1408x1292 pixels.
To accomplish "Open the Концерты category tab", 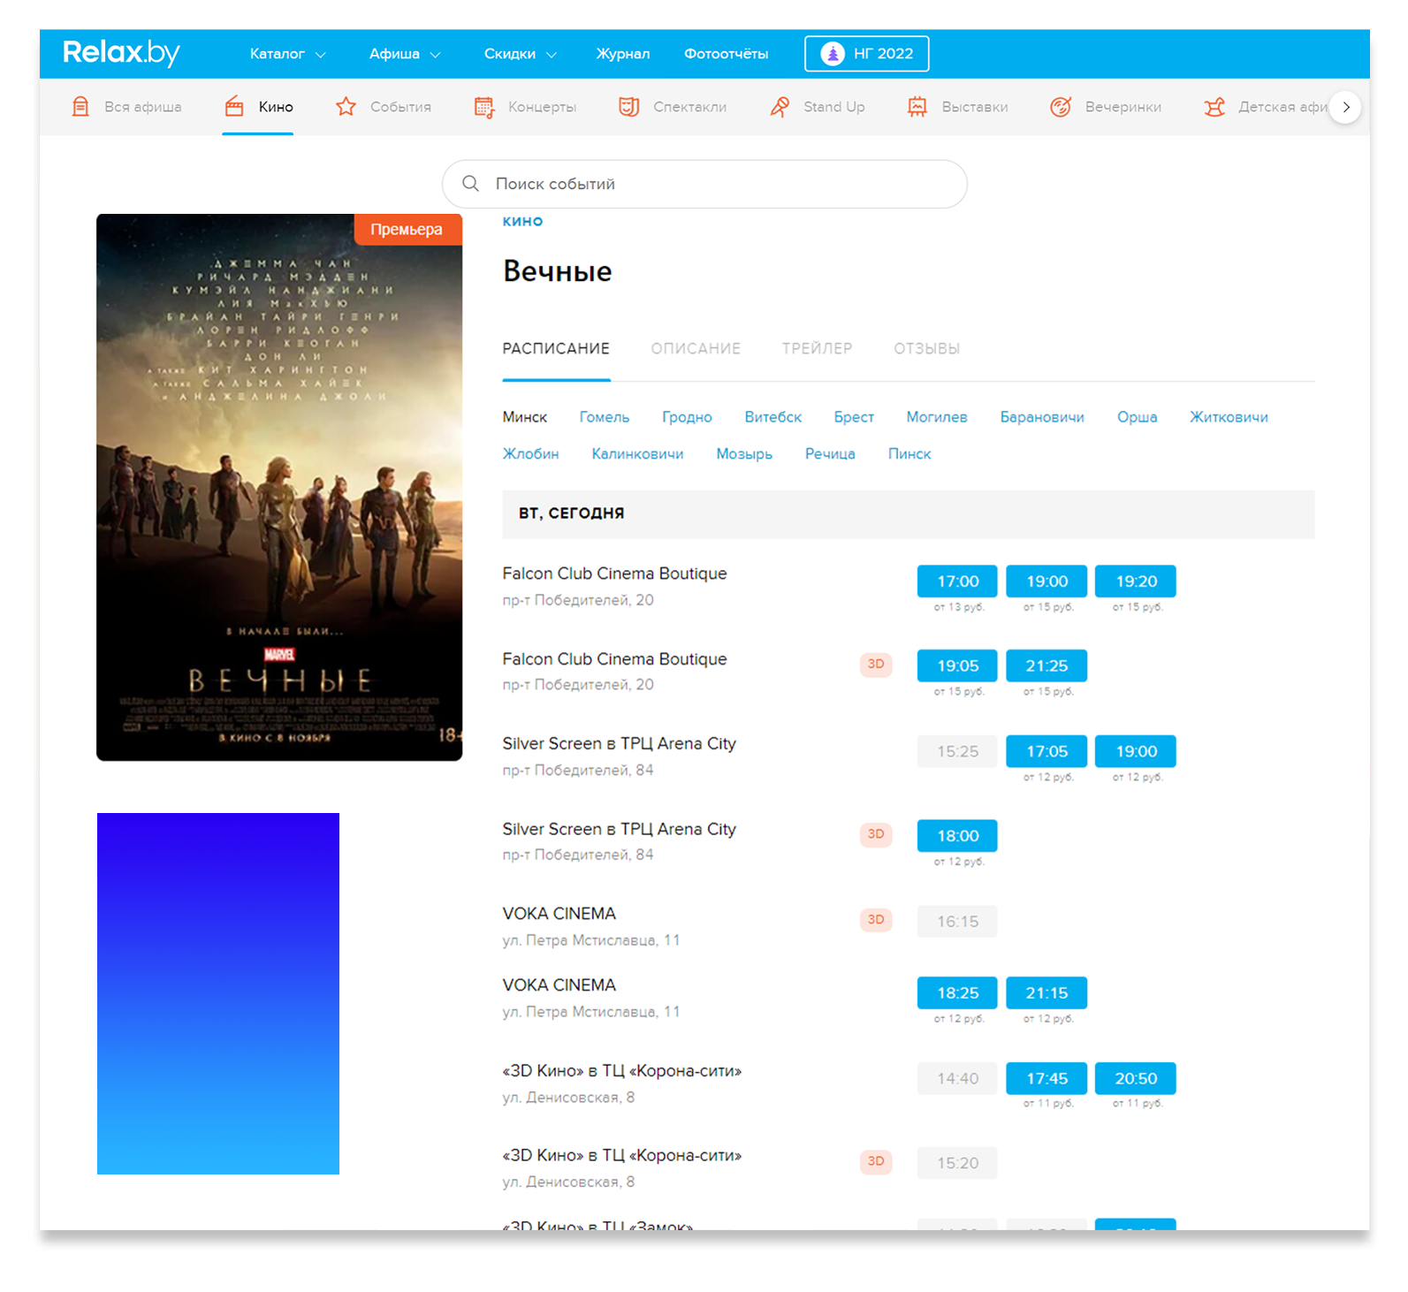I will [x=525, y=107].
